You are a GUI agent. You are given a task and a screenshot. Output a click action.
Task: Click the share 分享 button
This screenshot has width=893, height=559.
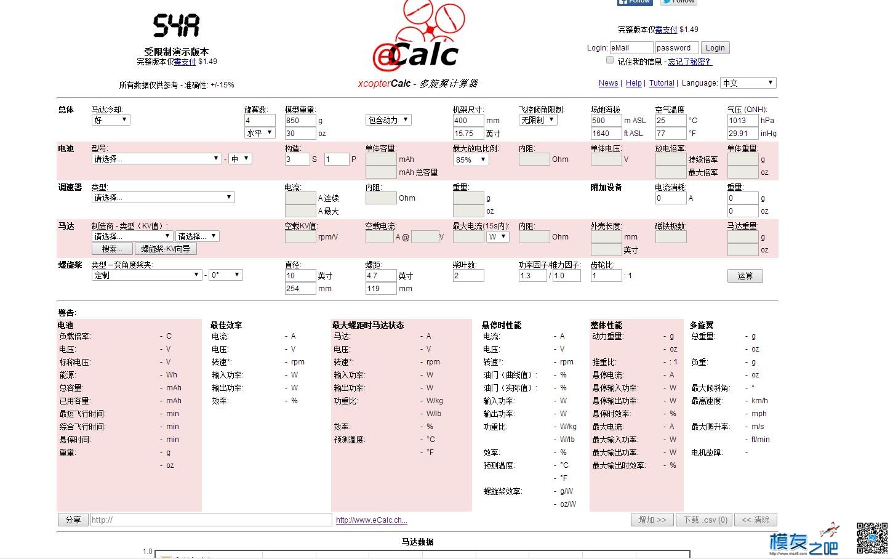(73, 520)
